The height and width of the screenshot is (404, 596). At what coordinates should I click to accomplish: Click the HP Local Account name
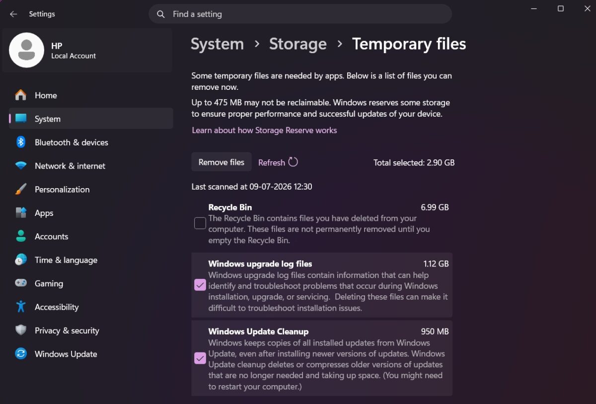click(74, 50)
